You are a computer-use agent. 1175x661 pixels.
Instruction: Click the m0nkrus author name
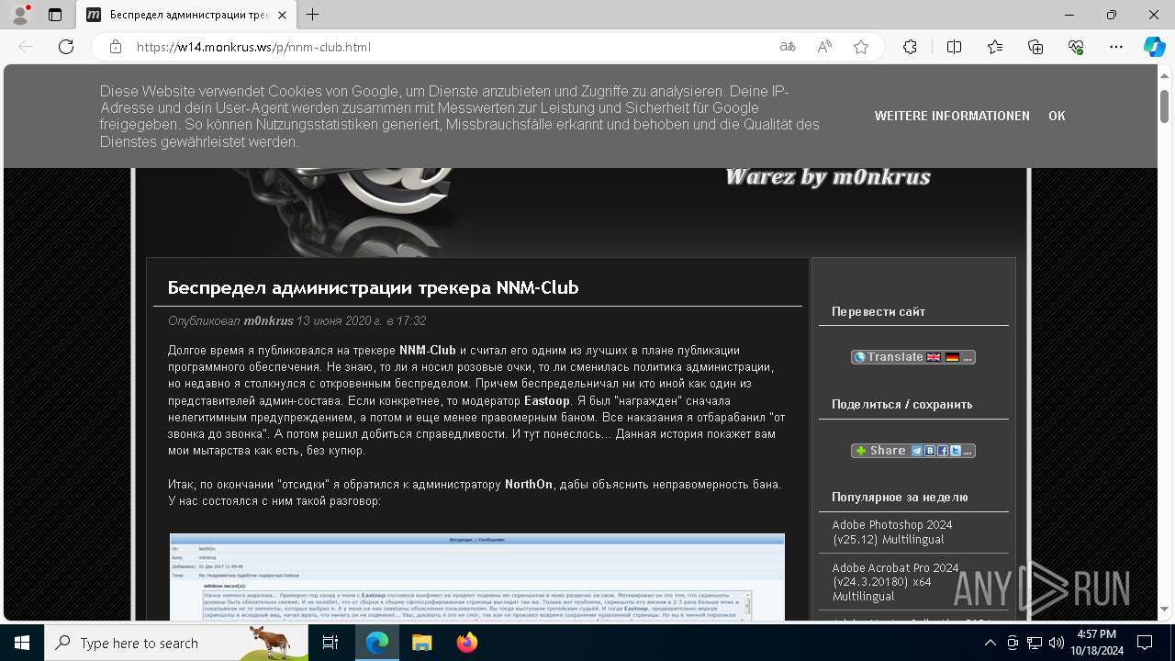tap(268, 321)
